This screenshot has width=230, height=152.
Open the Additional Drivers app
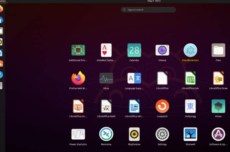pyautogui.click(x=78, y=50)
